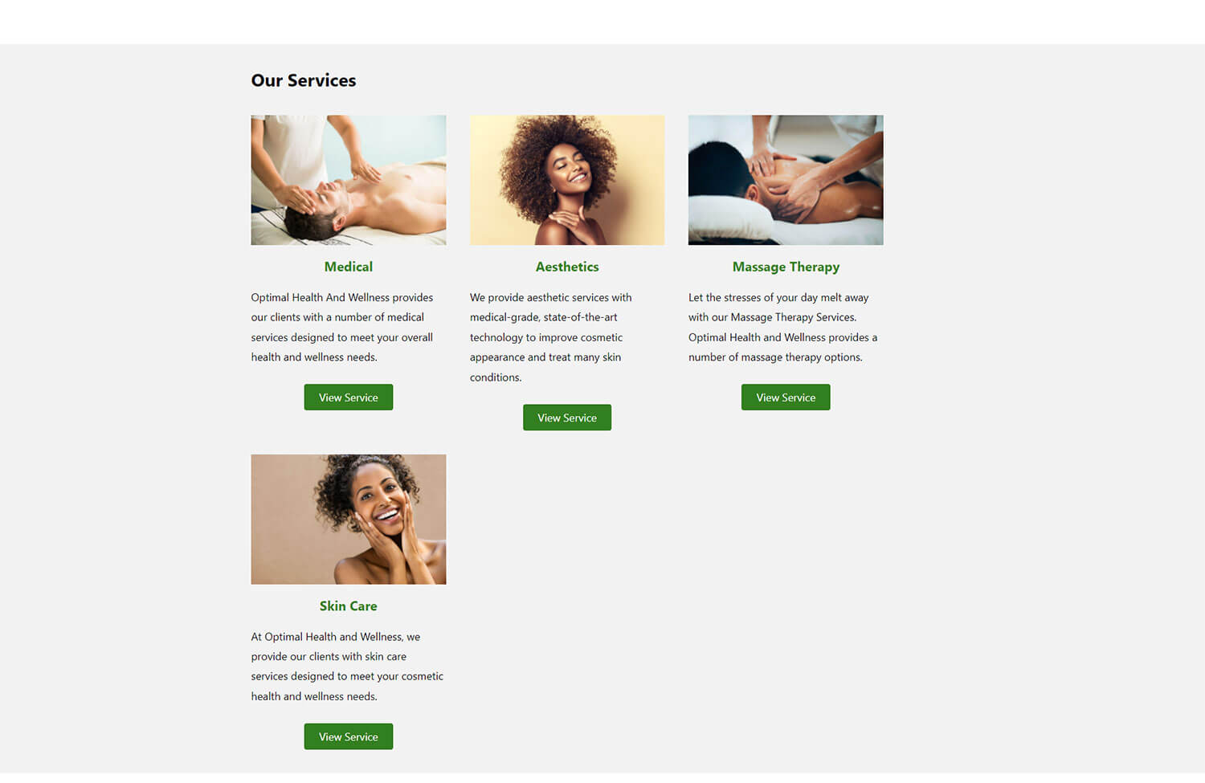The image size is (1205, 783).
Task: Click the Medical service photo
Action: 348,180
